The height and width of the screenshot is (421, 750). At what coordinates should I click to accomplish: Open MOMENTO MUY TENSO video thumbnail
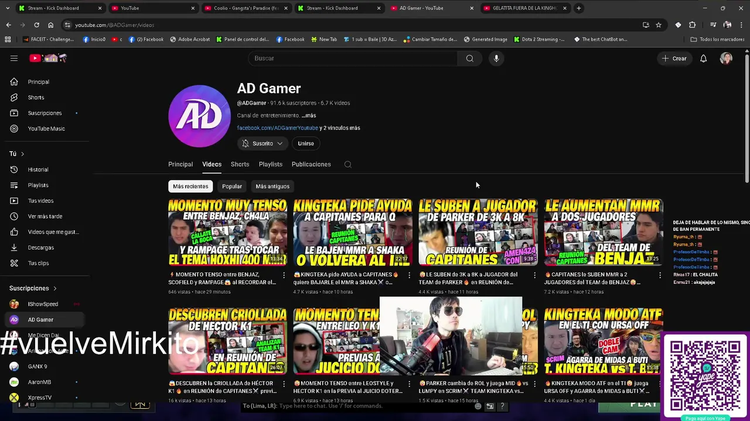tap(227, 233)
